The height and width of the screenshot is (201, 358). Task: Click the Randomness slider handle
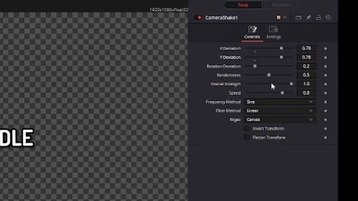[x=268, y=75]
